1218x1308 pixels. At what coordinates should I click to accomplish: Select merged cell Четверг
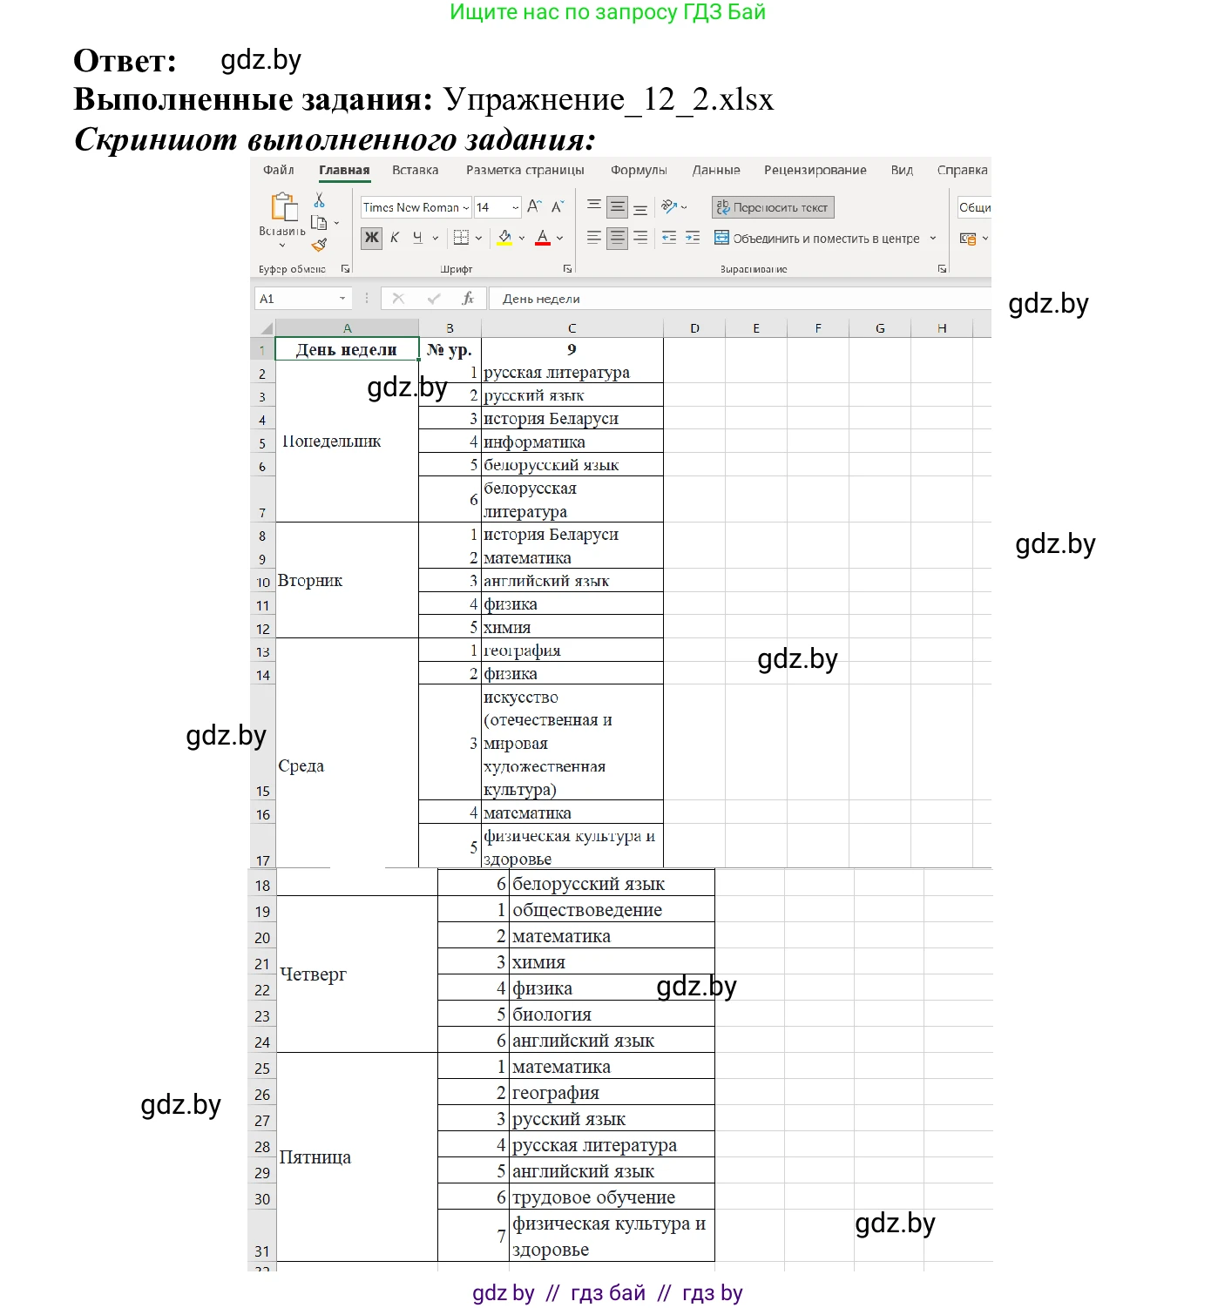357,974
